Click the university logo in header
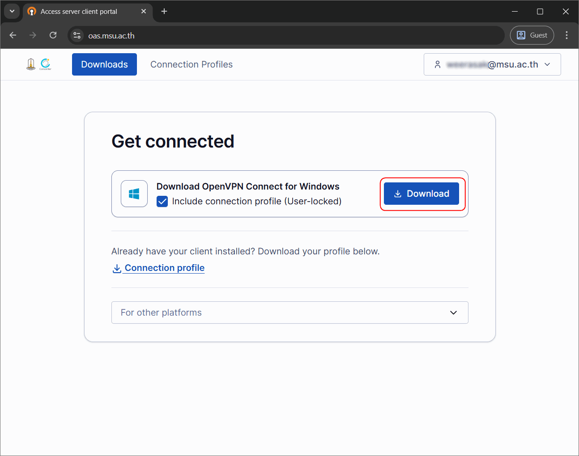This screenshot has height=456, width=579. coord(31,64)
